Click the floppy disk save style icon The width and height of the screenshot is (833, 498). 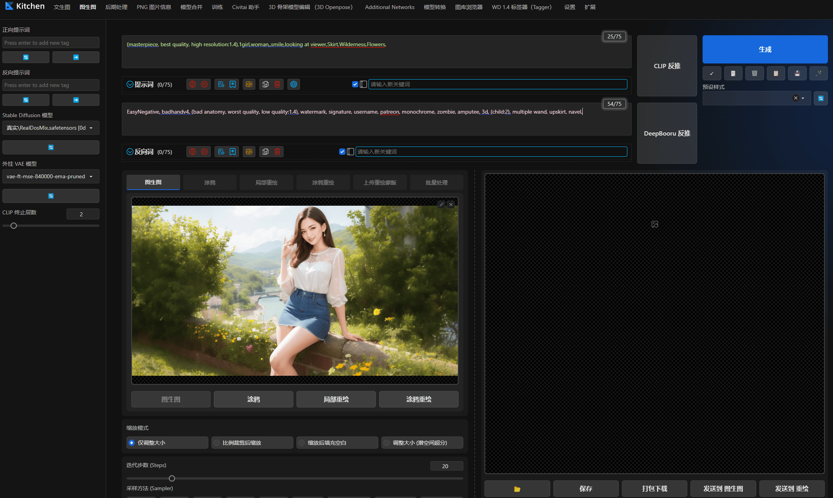(797, 73)
